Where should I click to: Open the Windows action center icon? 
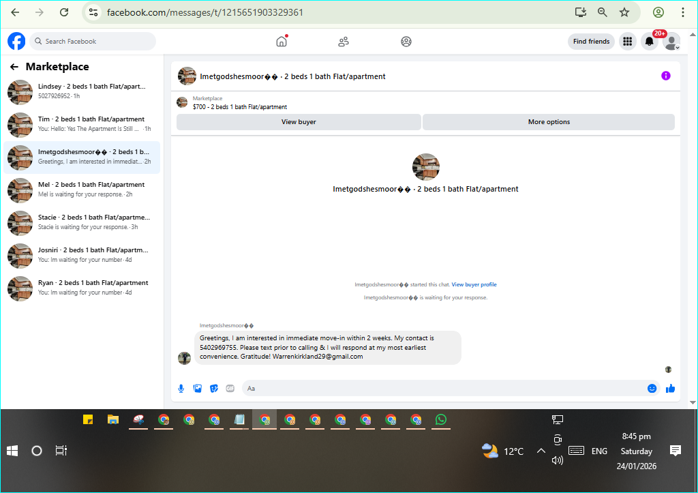[x=676, y=451]
